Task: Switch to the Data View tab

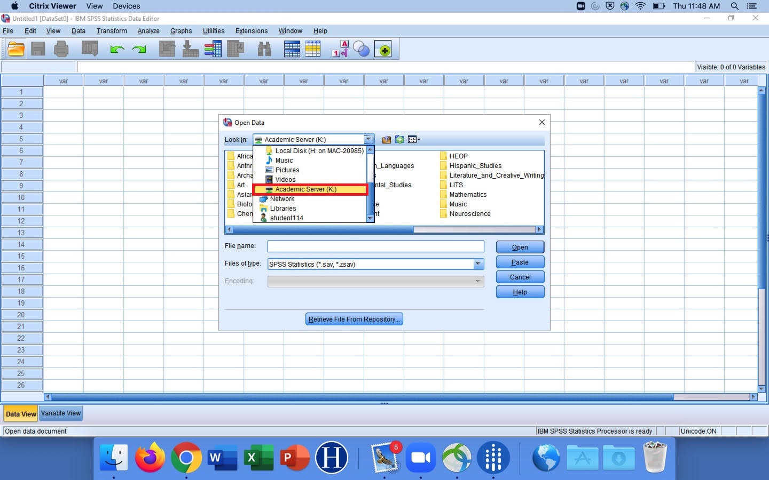Action: click(x=21, y=414)
